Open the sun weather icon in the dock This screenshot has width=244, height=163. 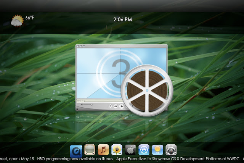coord(157,150)
